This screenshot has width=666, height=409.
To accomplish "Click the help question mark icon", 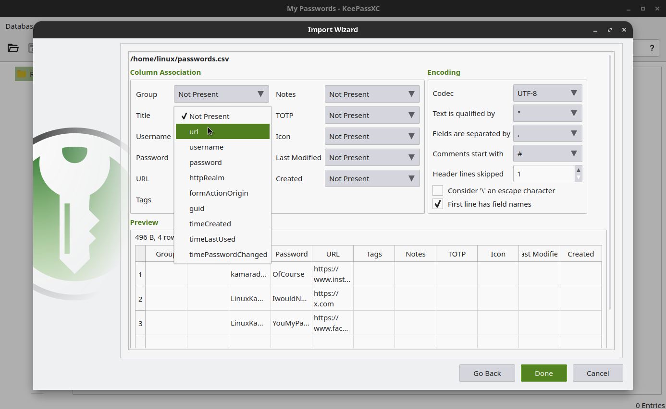I will (x=652, y=48).
